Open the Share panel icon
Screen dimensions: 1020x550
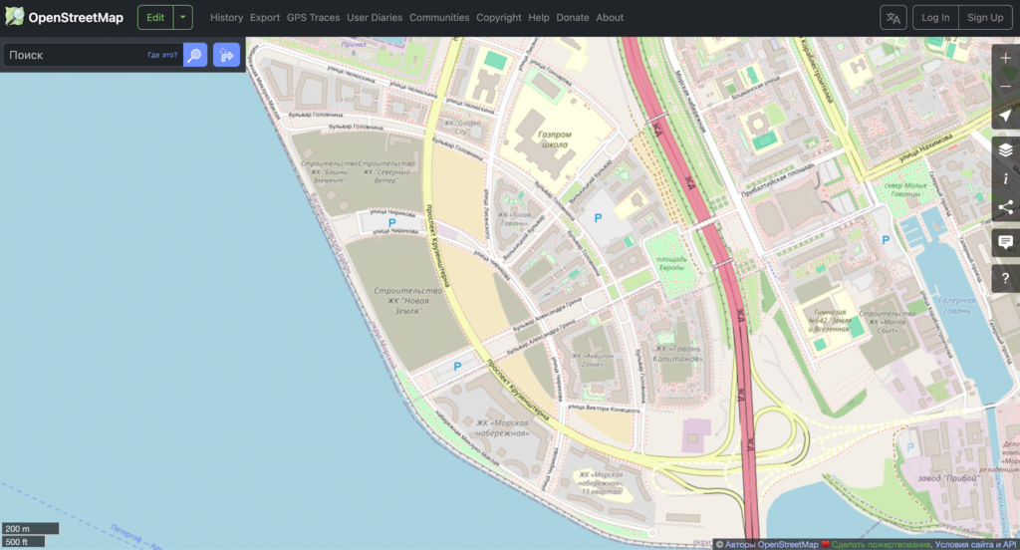[x=1005, y=207]
